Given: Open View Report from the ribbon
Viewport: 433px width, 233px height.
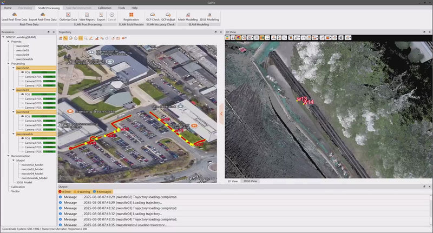Looking at the screenshot, I should coord(87,14).
